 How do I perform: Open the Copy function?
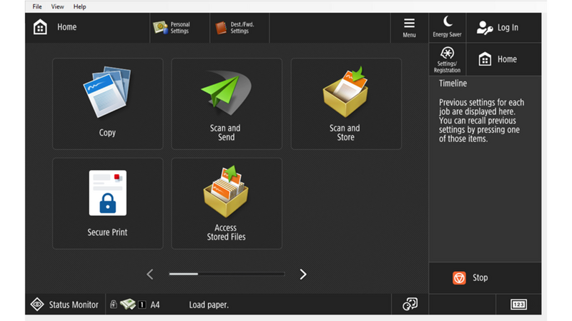point(107,103)
